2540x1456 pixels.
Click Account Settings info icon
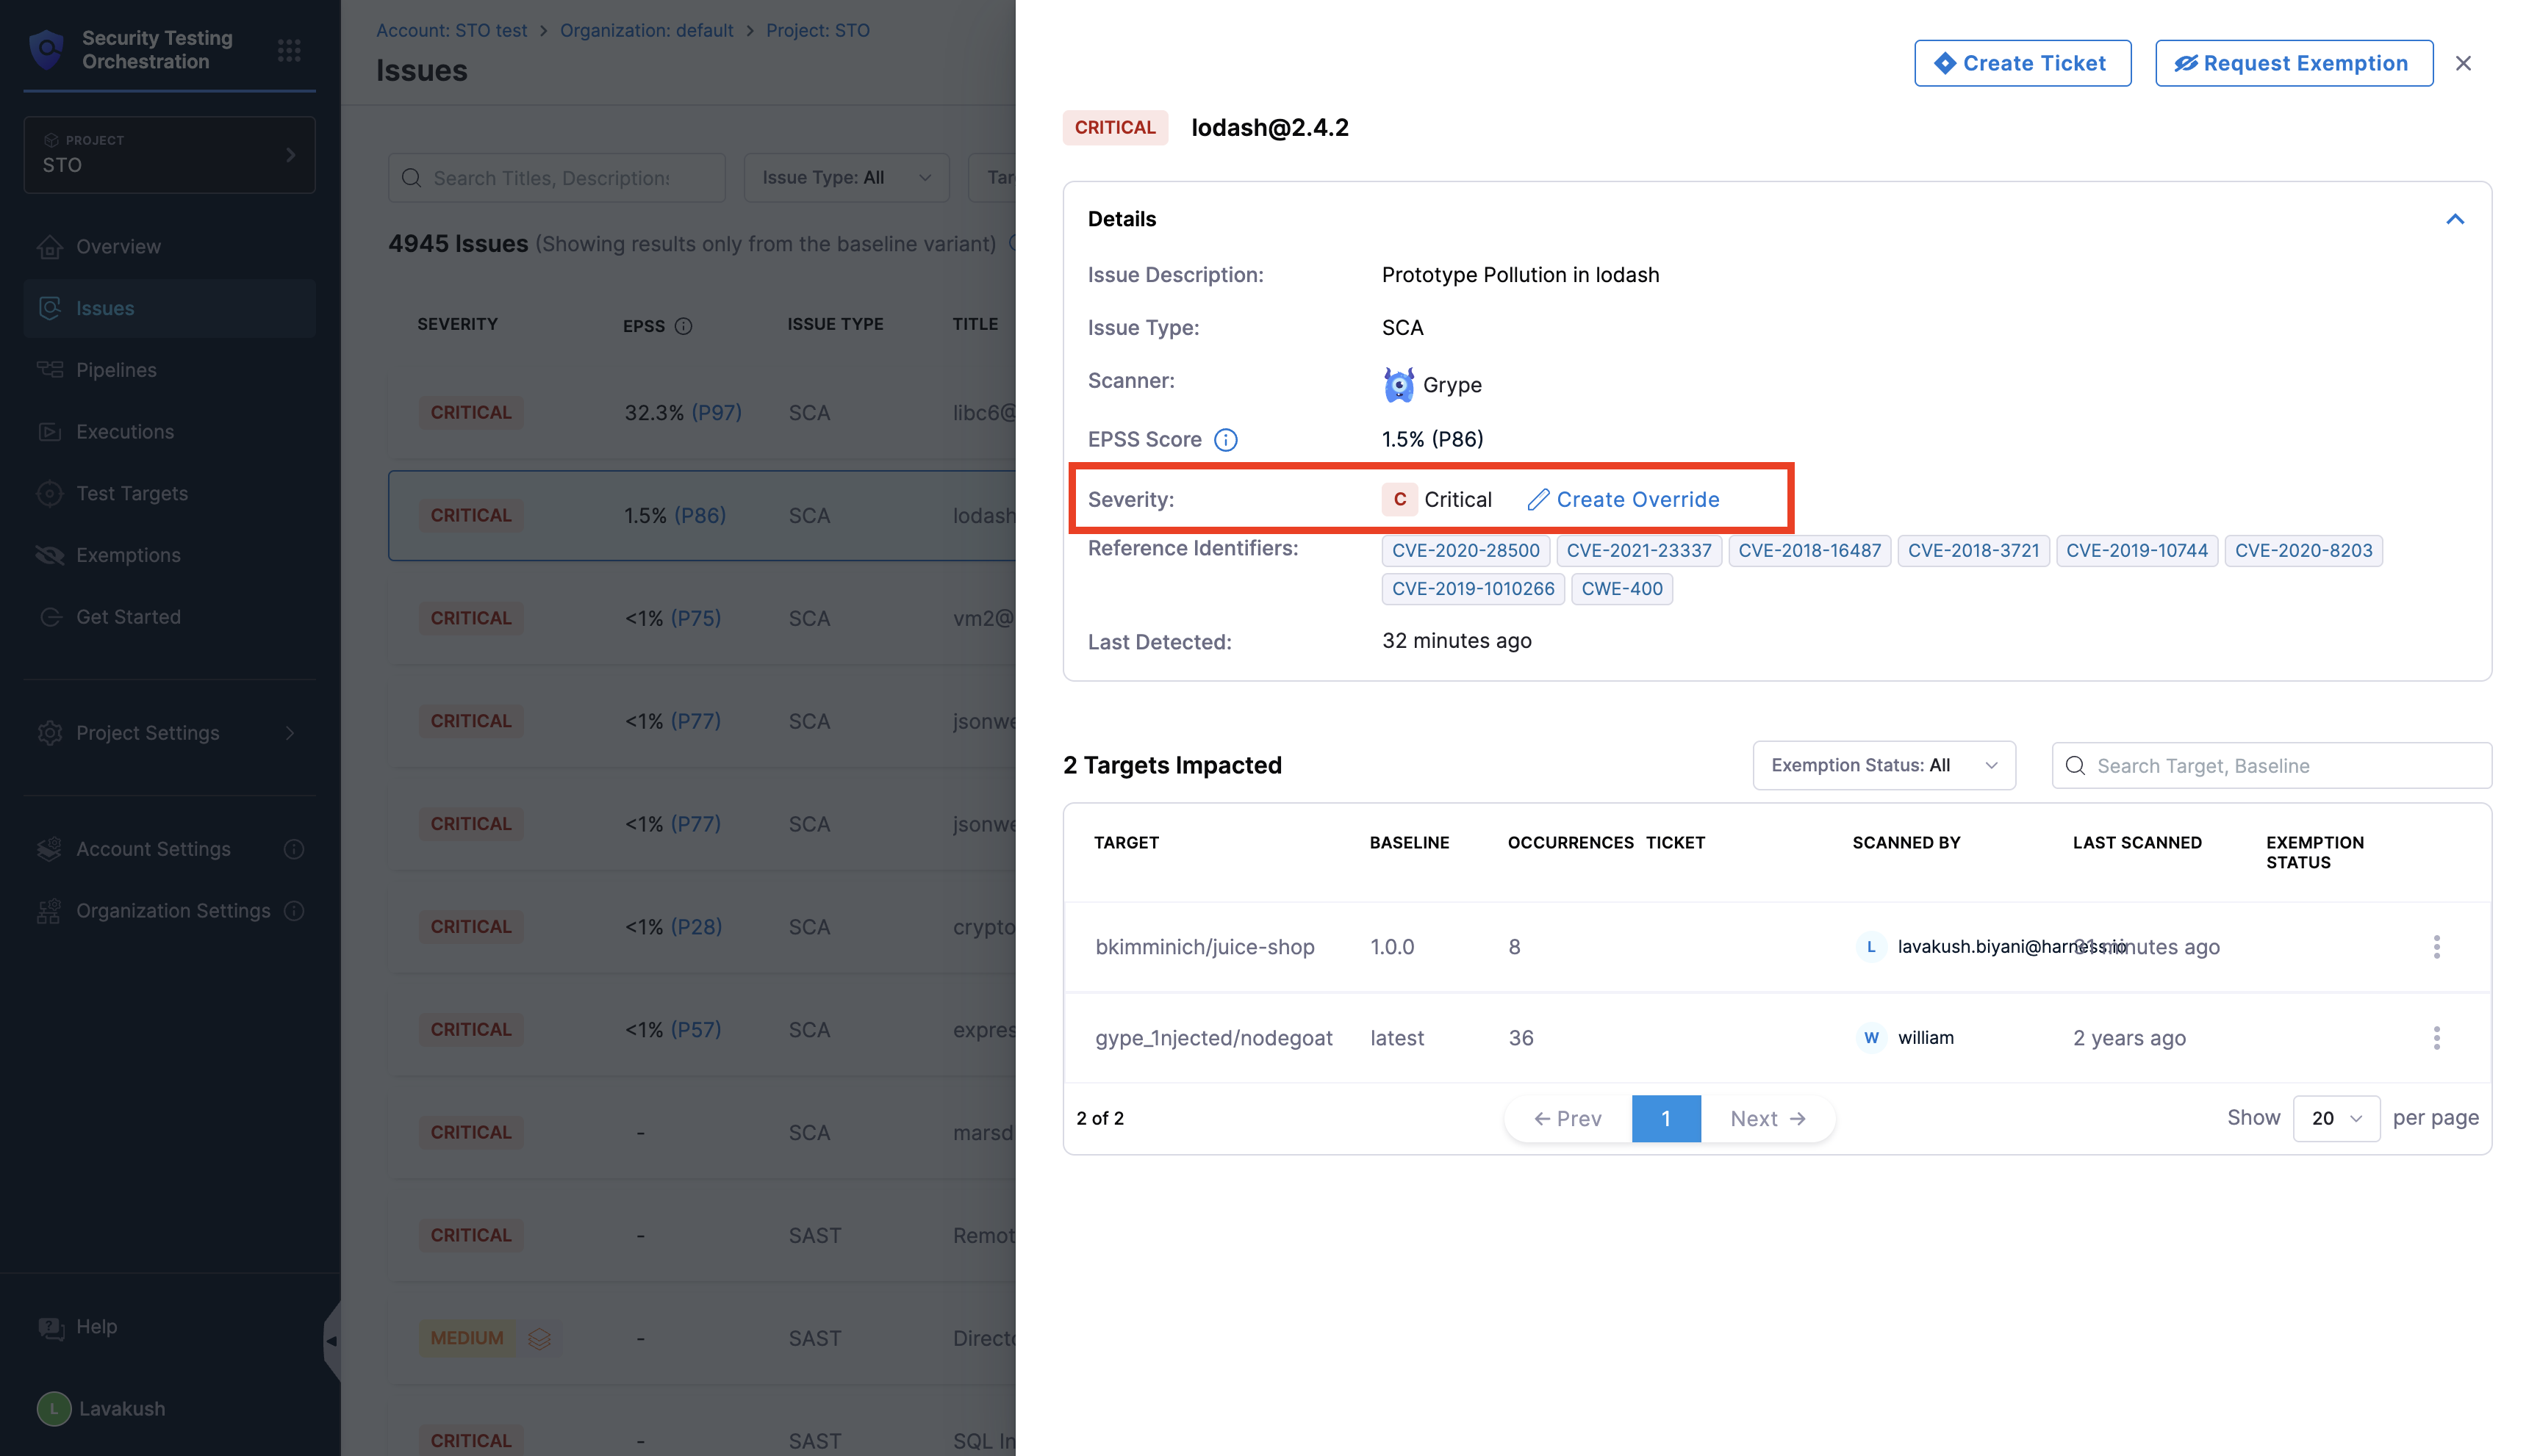click(x=294, y=849)
